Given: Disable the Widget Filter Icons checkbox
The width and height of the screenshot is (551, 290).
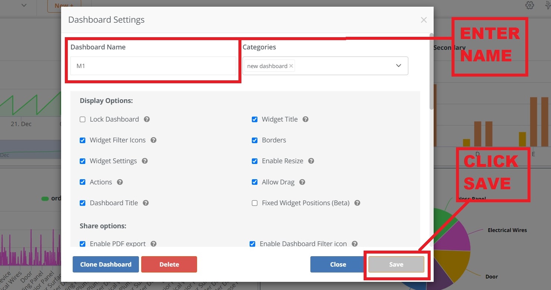Looking at the screenshot, I should coord(82,140).
